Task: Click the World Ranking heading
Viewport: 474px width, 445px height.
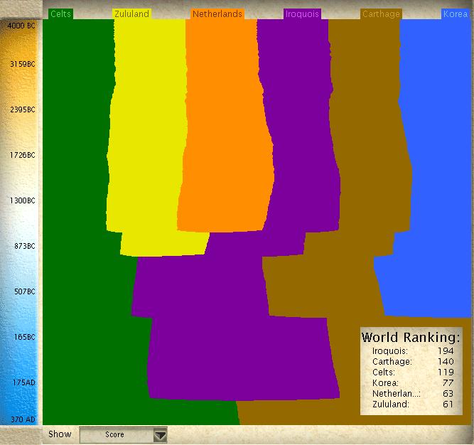Action: tap(411, 338)
